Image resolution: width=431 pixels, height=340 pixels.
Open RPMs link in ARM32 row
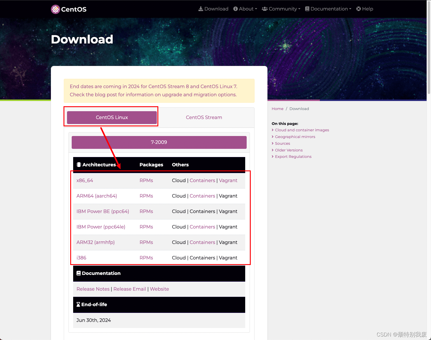click(146, 242)
